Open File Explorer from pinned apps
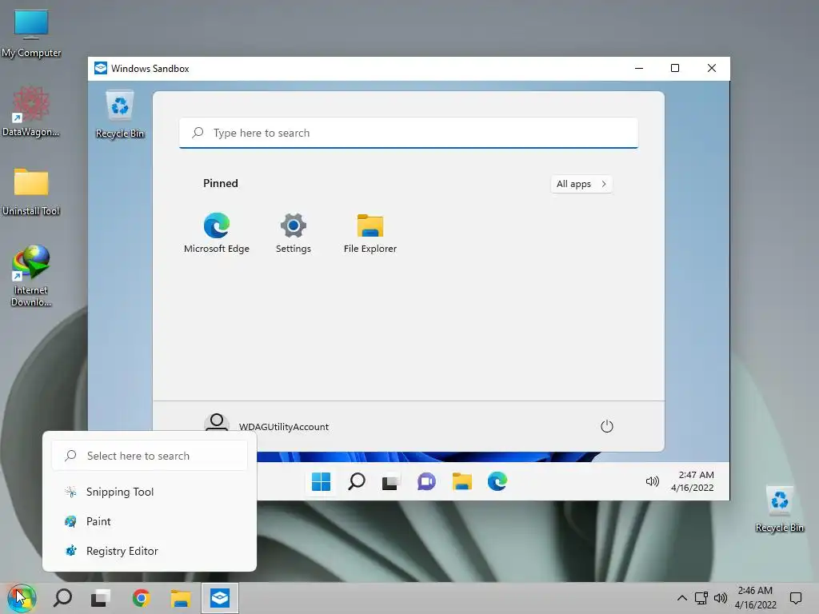This screenshot has width=819, height=614. [x=370, y=233]
